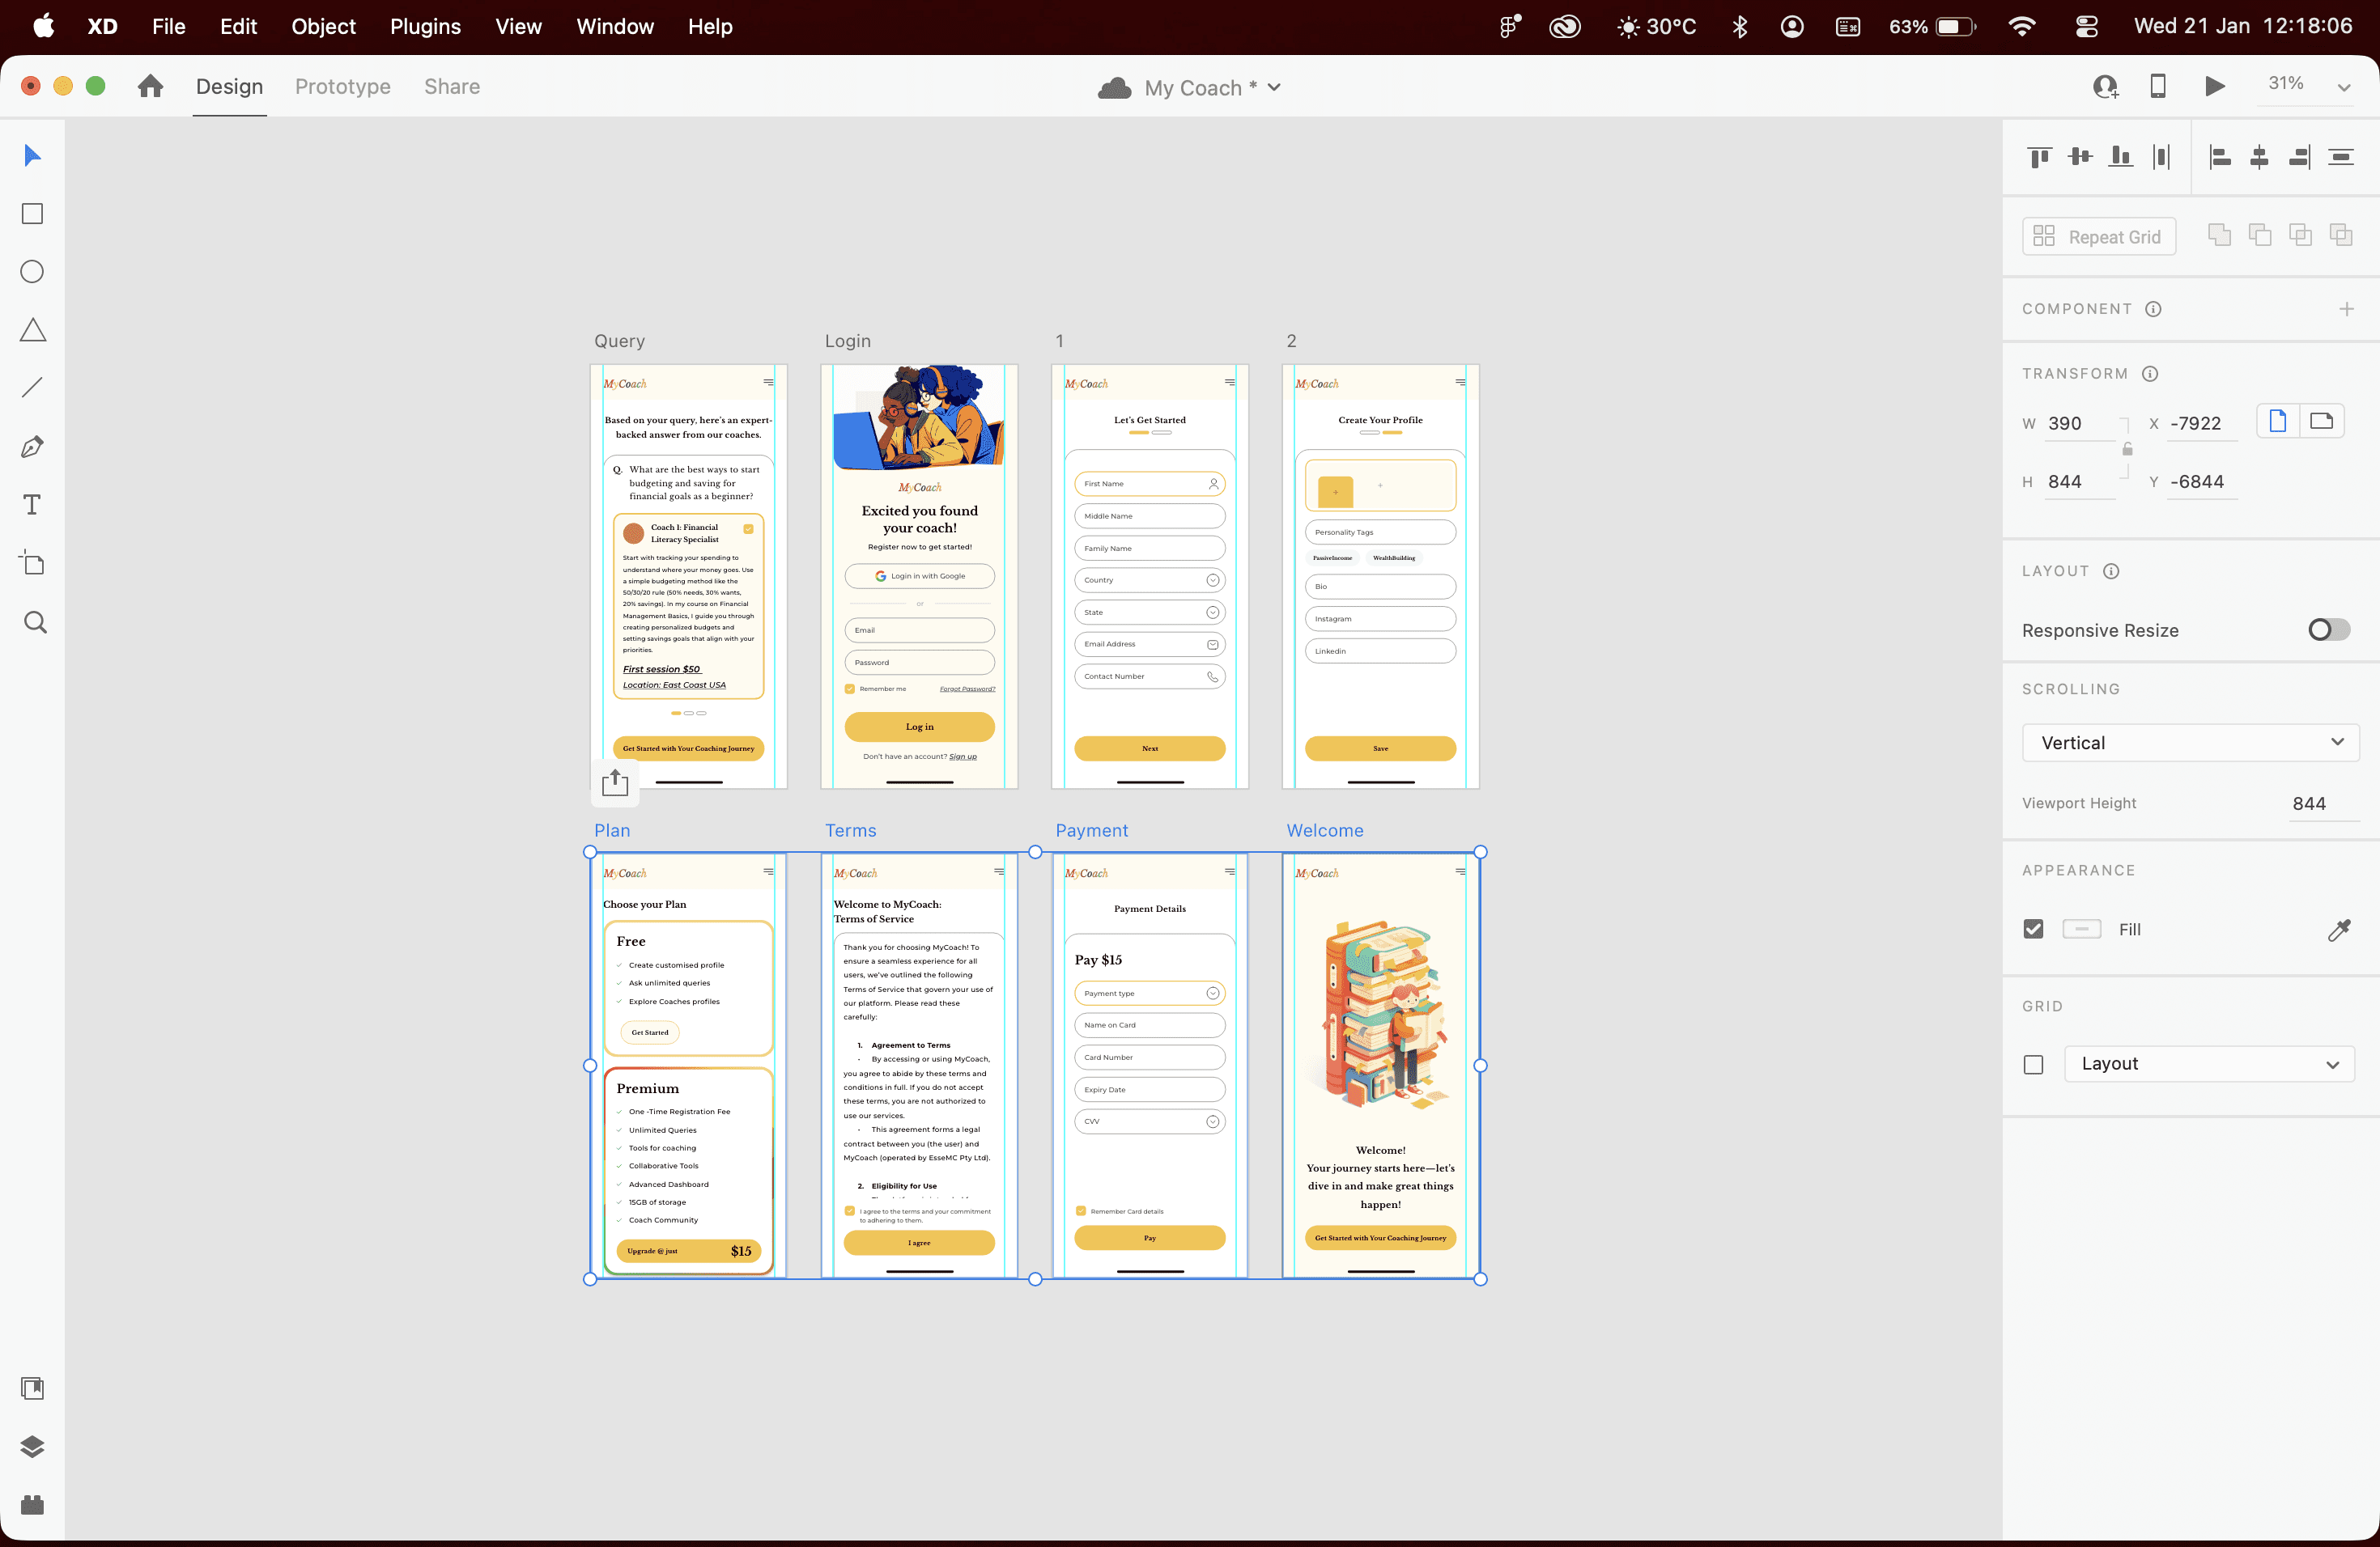Uncheck the Fill checkbox
This screenshot has width=2380, height=1547.
tap(2033, 930)
